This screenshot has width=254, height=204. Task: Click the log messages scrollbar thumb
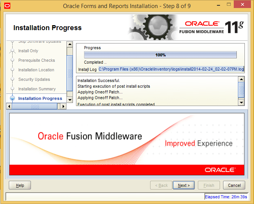click(241, 90)
